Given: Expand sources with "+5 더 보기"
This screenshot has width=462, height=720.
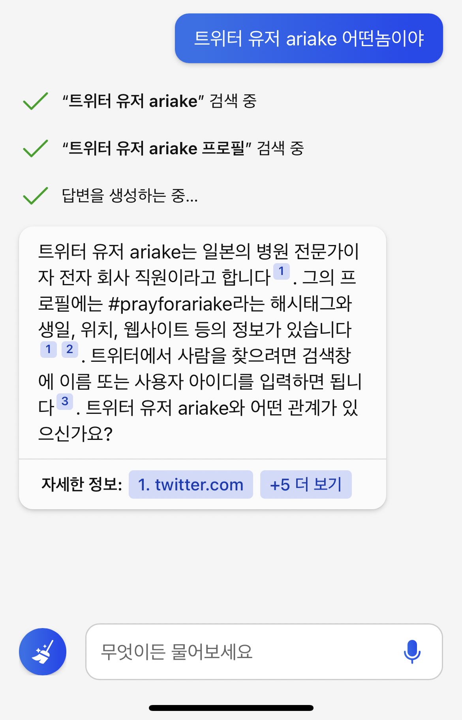Looking at the screenshot, I should (x=306, y=484).
